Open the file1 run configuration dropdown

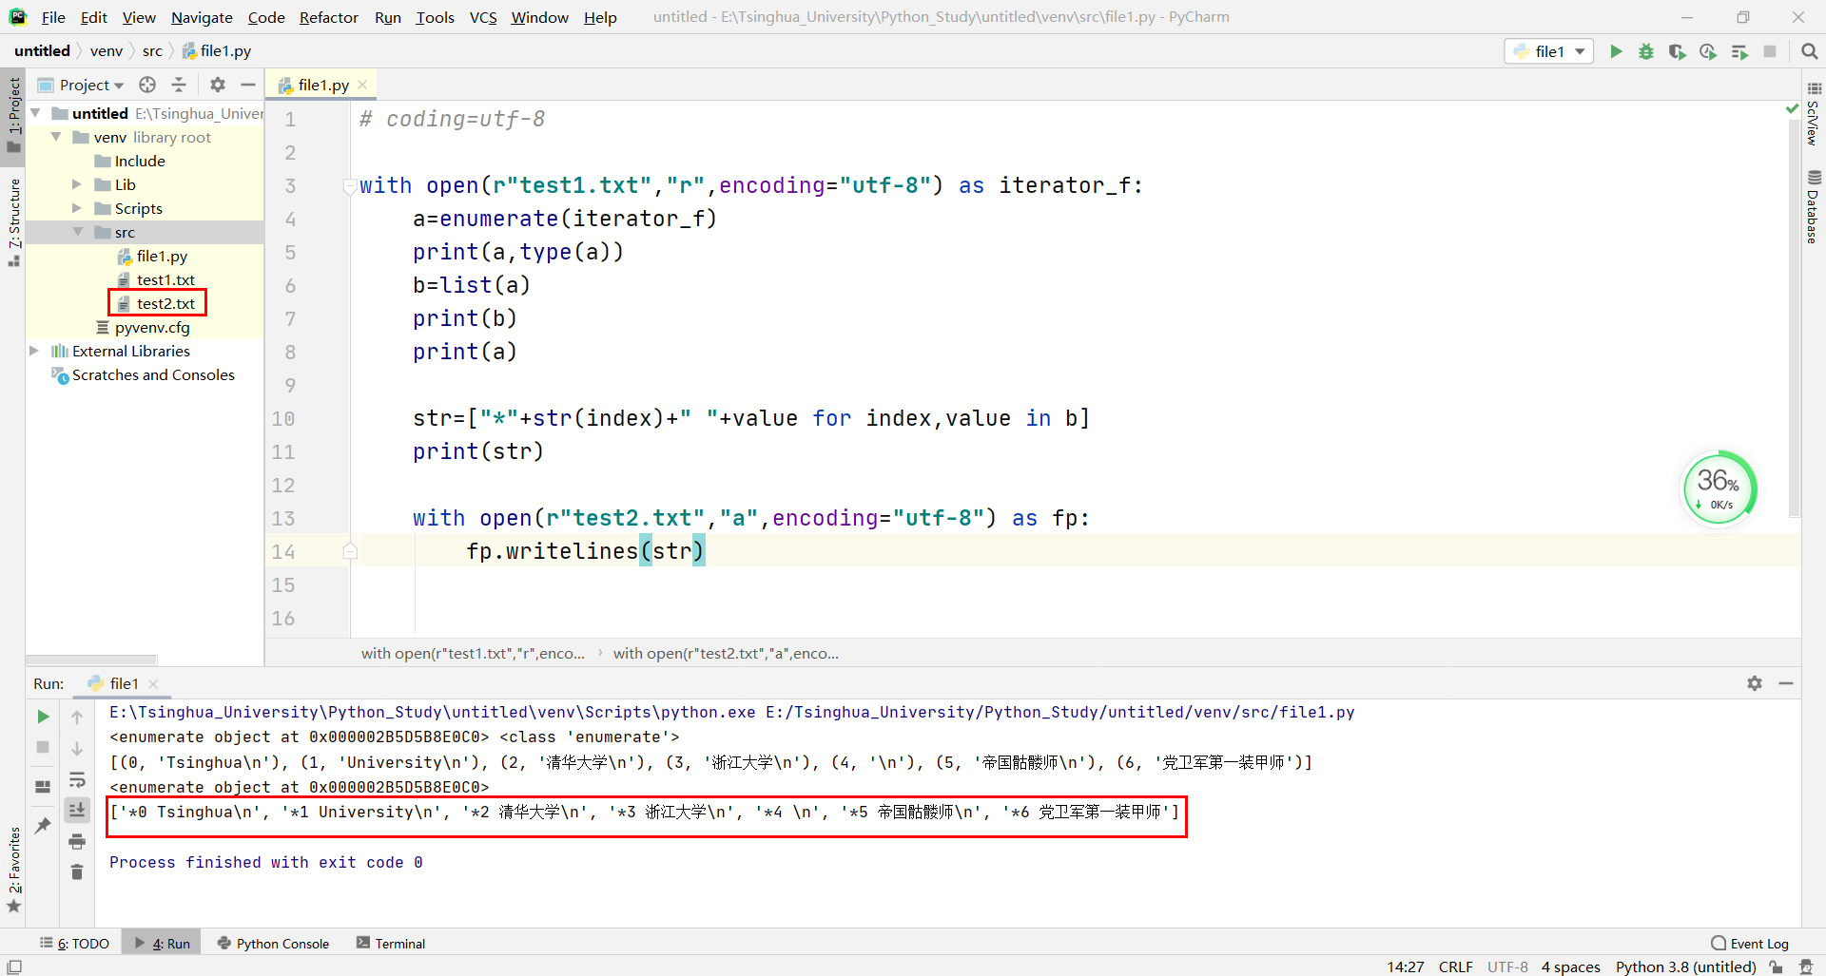[x=1548, y=51]
